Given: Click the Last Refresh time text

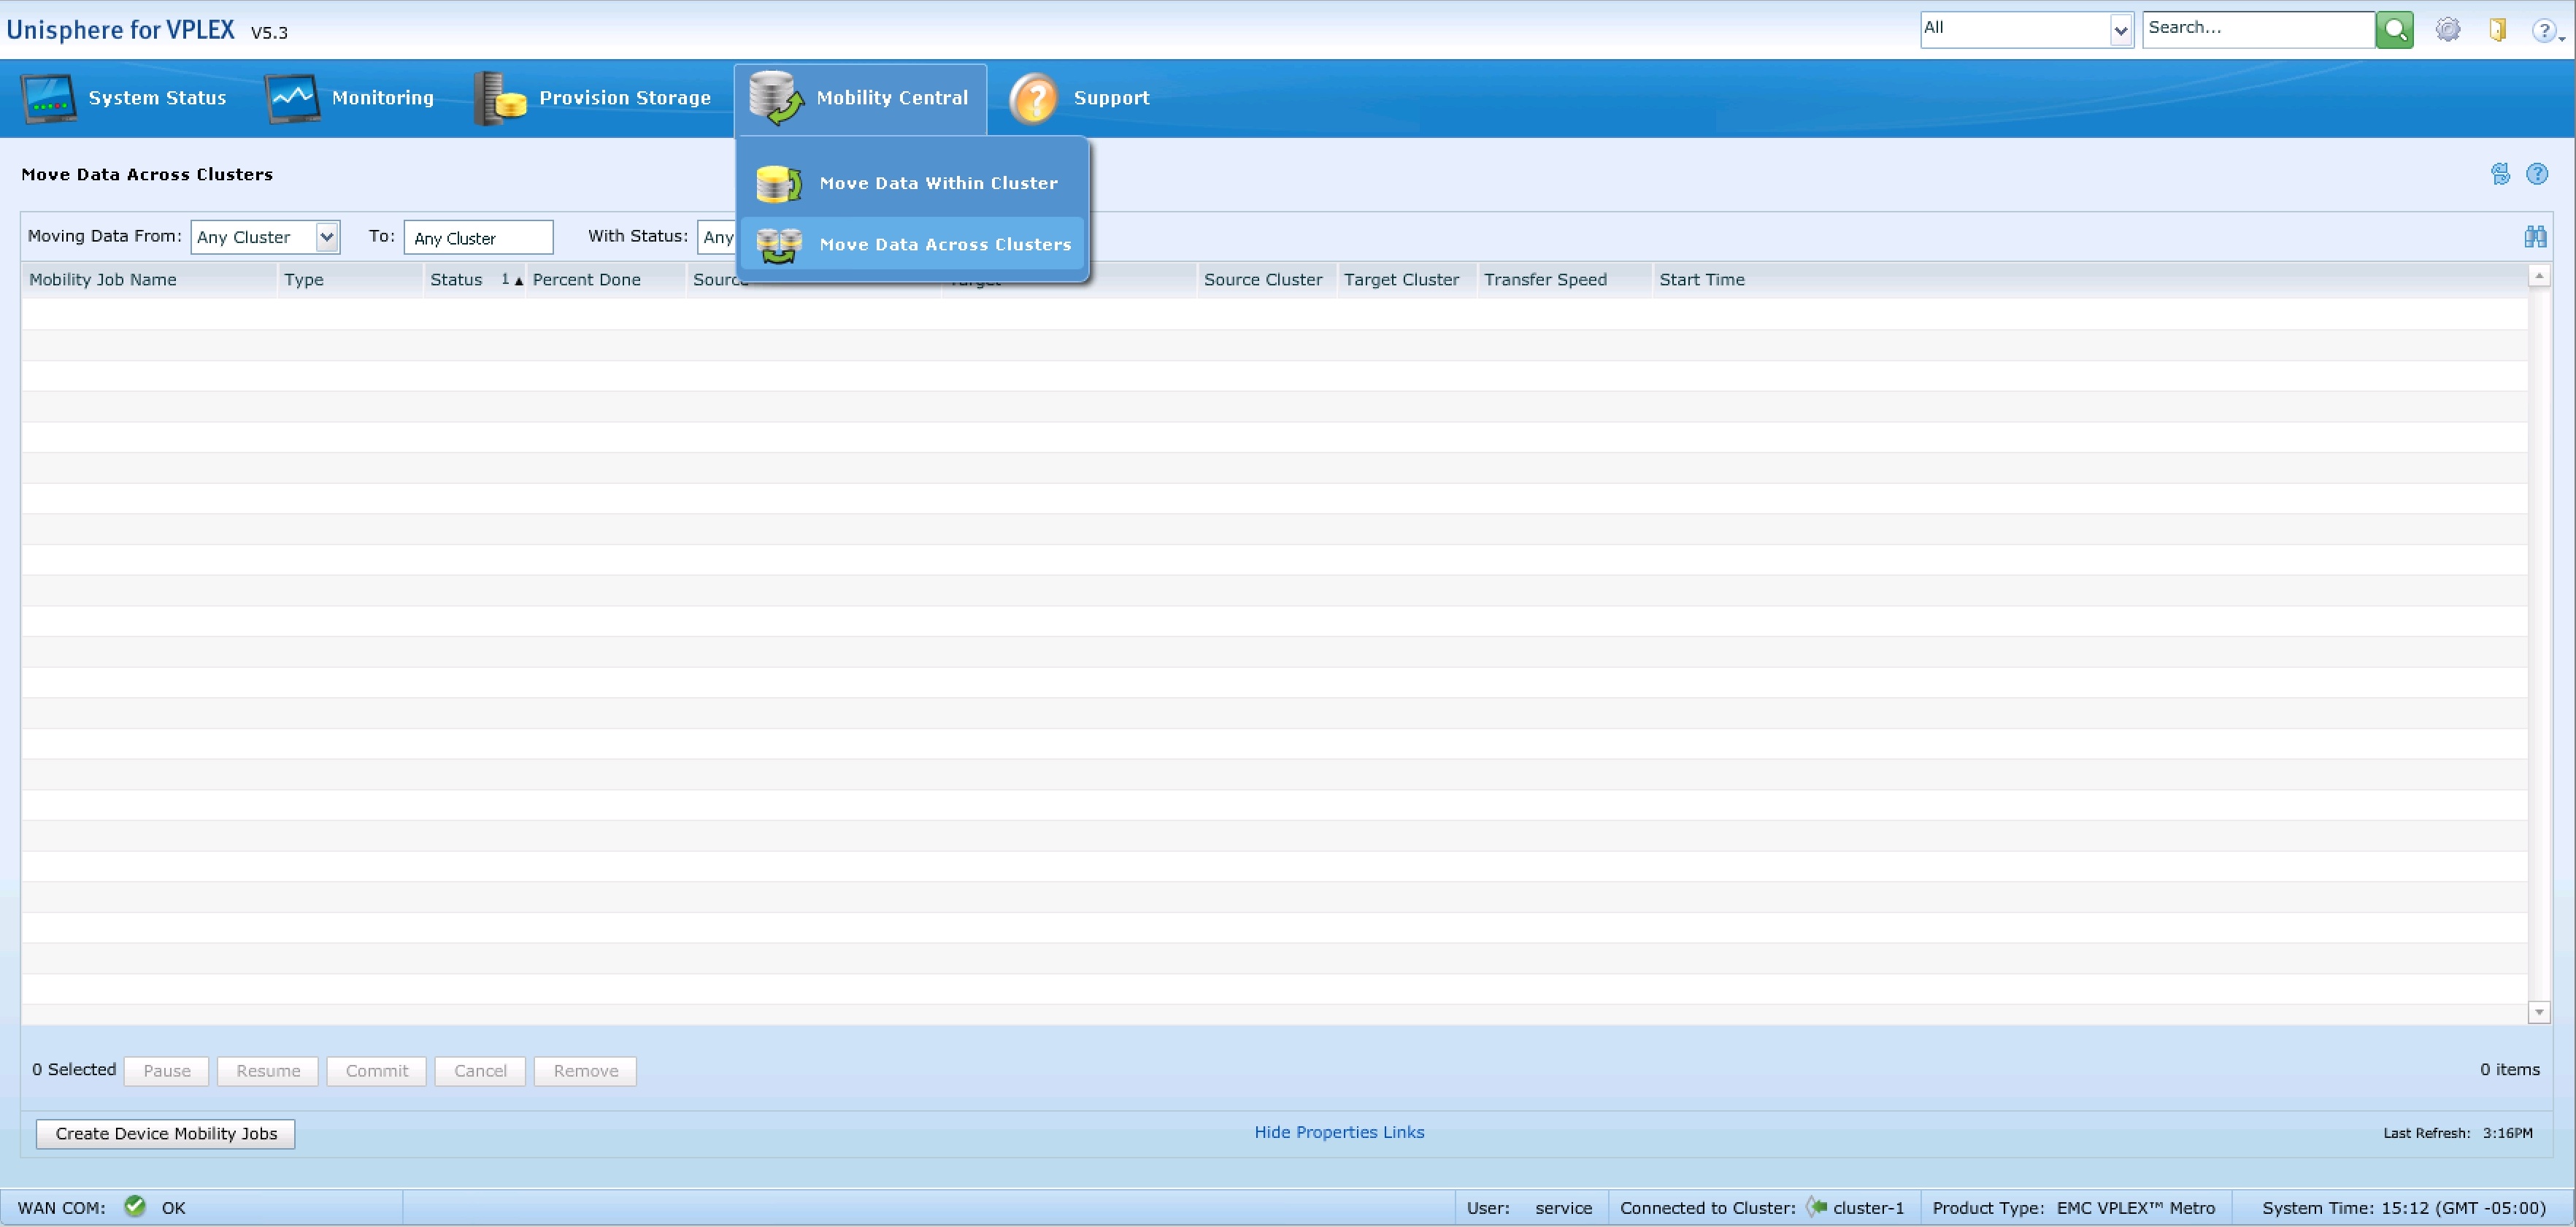Looking at the screenshot, I should [2457, 1133].
